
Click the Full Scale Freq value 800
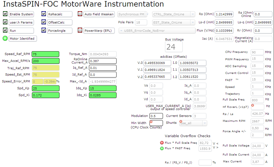(x=257, y=100)
